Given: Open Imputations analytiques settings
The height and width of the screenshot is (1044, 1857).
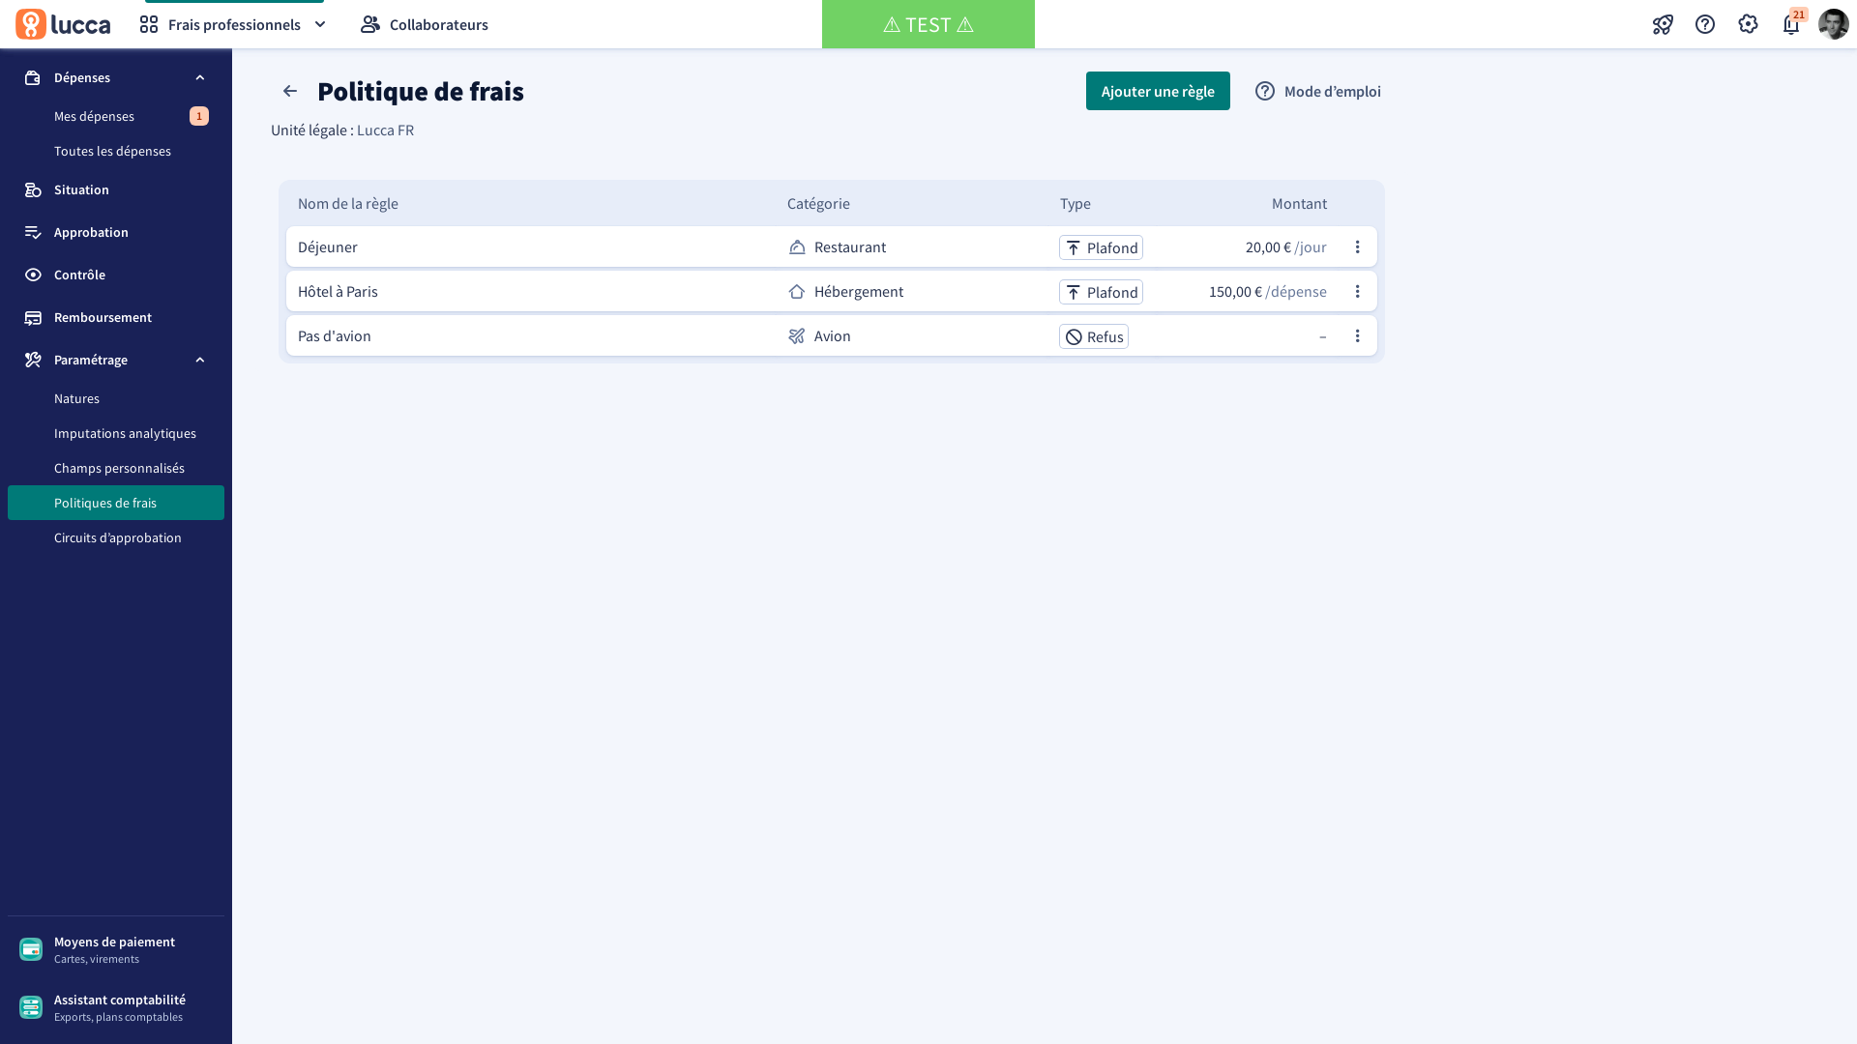Looking at the screenshot, I should click(x=116, y=433).
